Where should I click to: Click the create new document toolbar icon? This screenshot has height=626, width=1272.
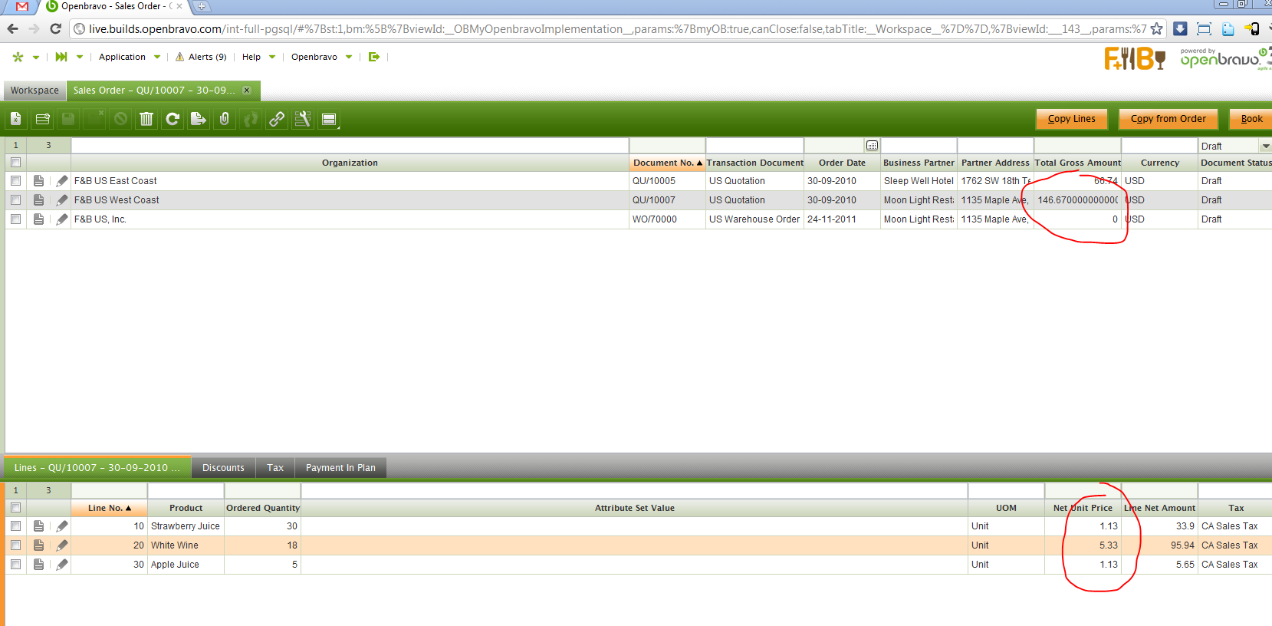(x=16, y=119)
